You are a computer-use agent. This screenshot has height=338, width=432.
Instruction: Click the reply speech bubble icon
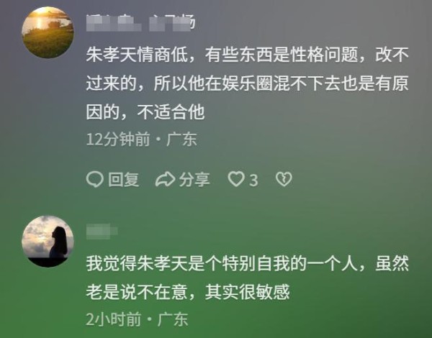click(95, 180)
